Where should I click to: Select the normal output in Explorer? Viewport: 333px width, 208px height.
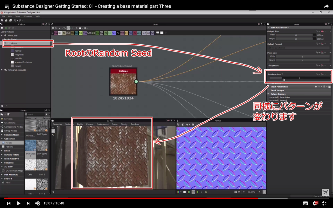tap(18, 51)
